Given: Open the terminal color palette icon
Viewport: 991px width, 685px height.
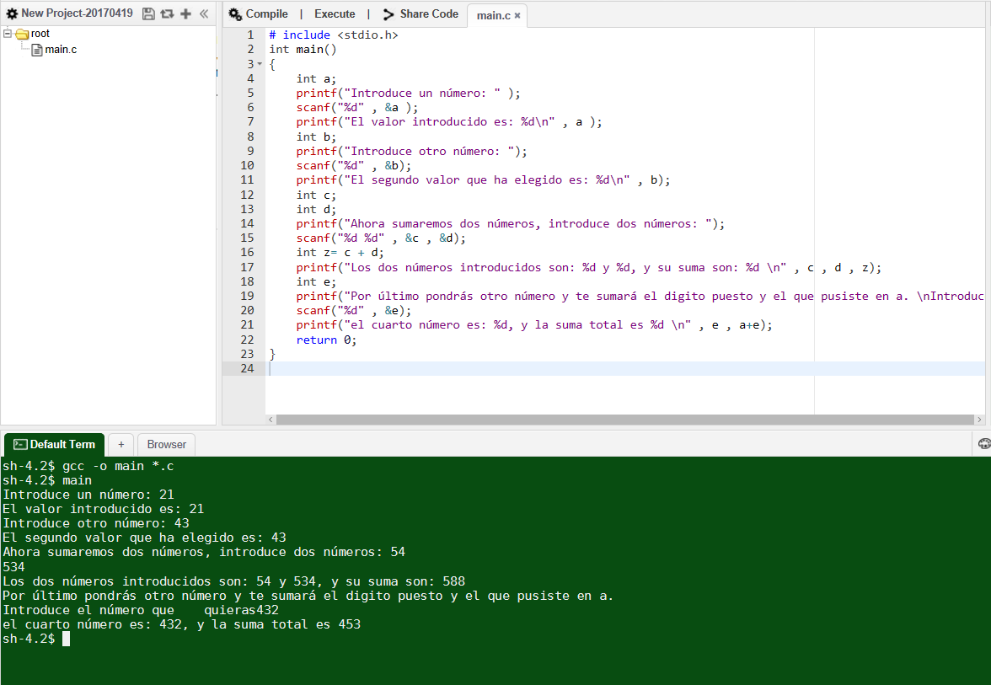Looking at the screenshot, I should pos(984,443).
